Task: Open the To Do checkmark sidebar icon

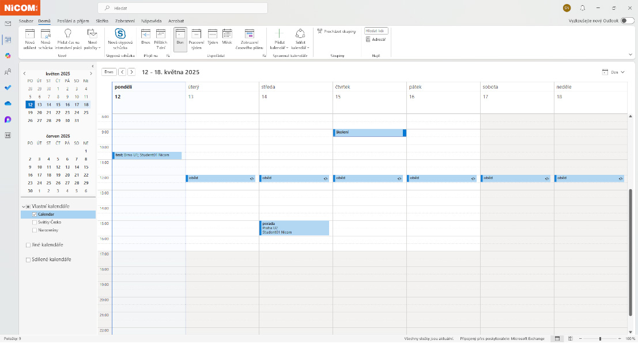Action: (x=8, y=87)
